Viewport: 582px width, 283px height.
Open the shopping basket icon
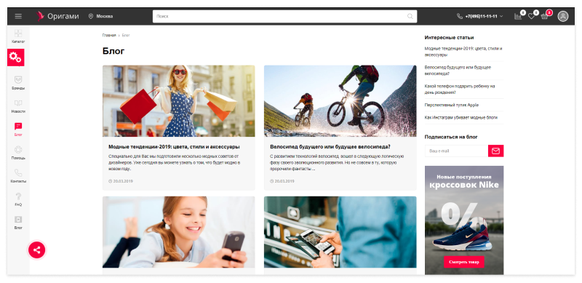[544, 16]
